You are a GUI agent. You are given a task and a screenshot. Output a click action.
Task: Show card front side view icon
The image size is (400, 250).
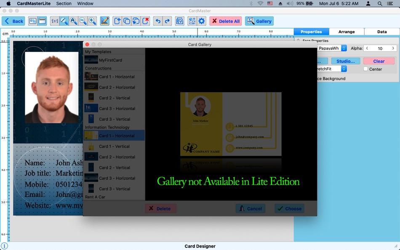point(33,21)
